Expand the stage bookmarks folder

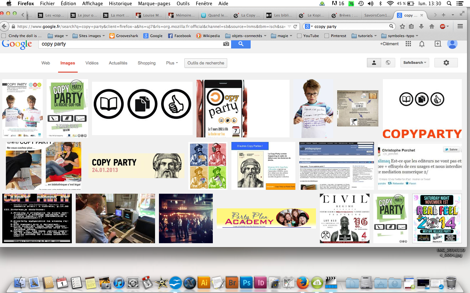click(x=58, y=36)
